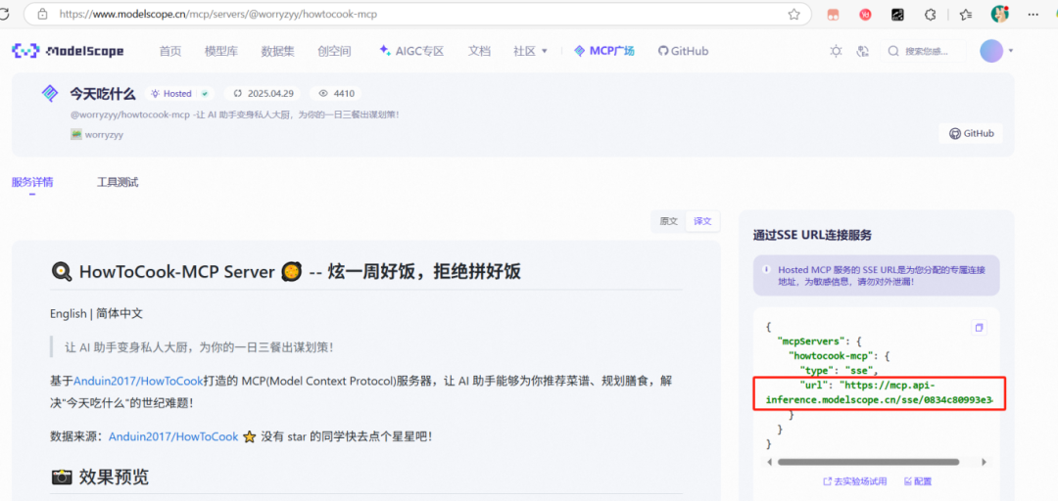Click the red browser extension icon
The width and height of the screenshot is (1058, 501).
[x=865, y=14]
